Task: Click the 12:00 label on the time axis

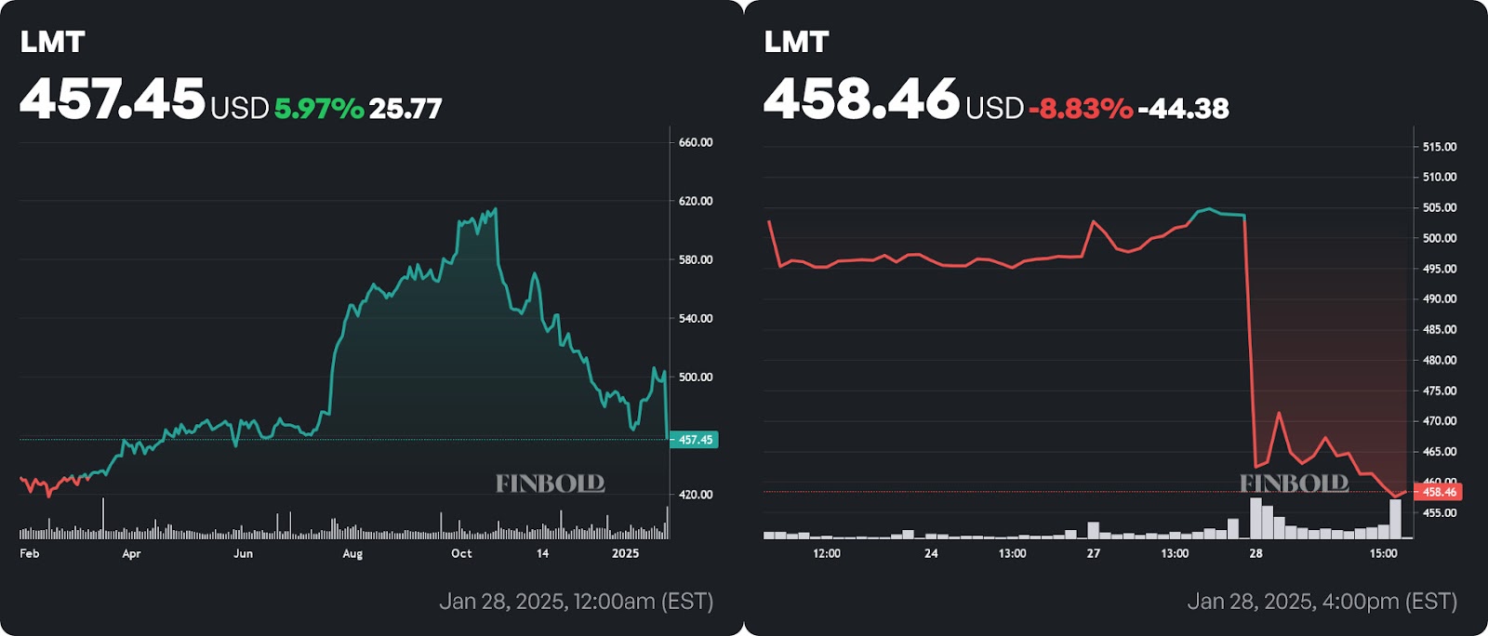Action: pyautogui.click(x=826, y=553)
